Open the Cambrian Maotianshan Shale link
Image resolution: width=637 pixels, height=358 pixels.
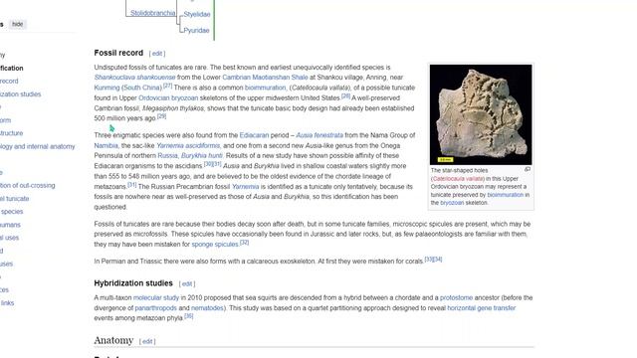pyautogui.click(x=265, y=78)
